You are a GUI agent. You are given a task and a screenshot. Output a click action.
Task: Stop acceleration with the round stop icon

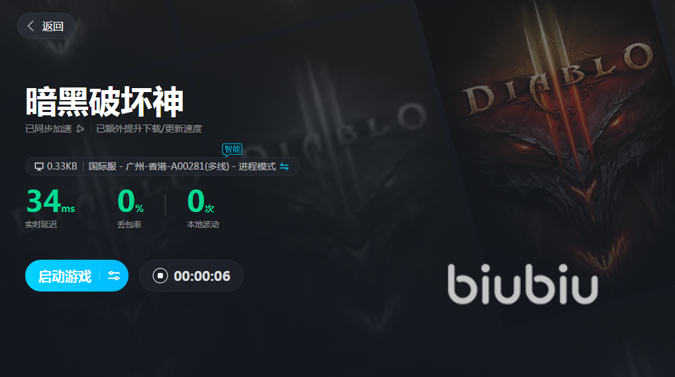(160, 276)
